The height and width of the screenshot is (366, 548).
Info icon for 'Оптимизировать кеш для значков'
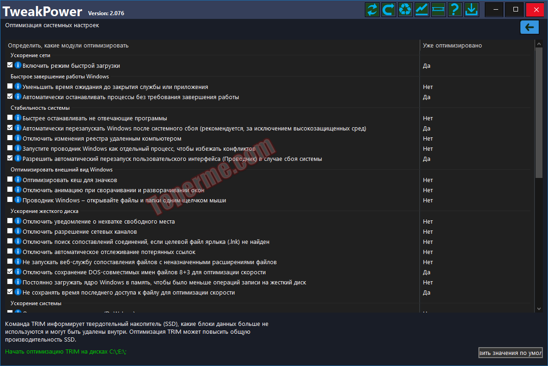(x=18, y=180)
